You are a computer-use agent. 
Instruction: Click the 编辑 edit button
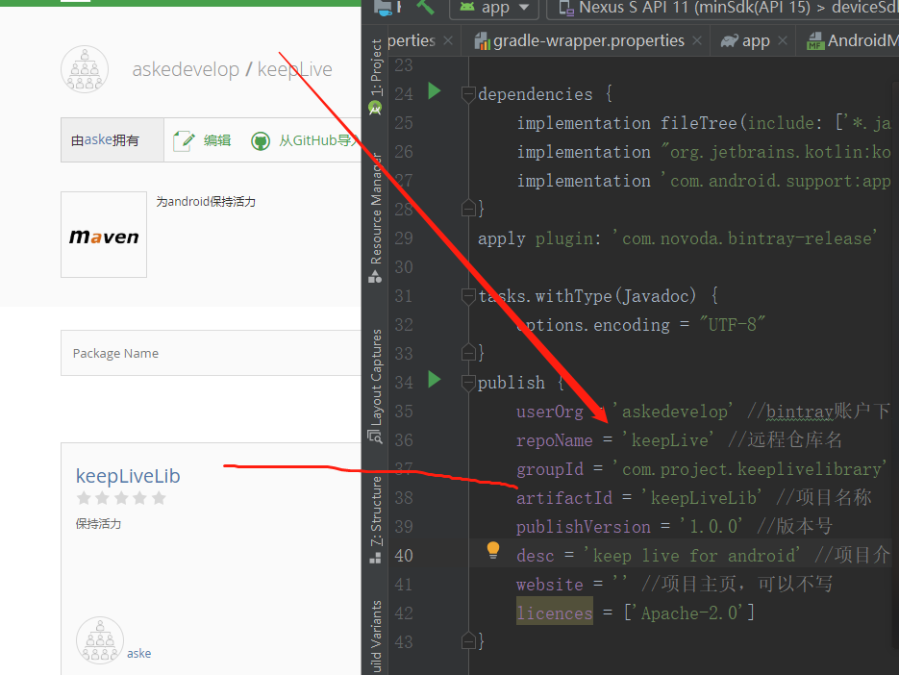click(216, 140)
